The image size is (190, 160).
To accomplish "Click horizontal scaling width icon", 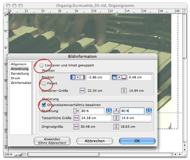I will 76,111.
